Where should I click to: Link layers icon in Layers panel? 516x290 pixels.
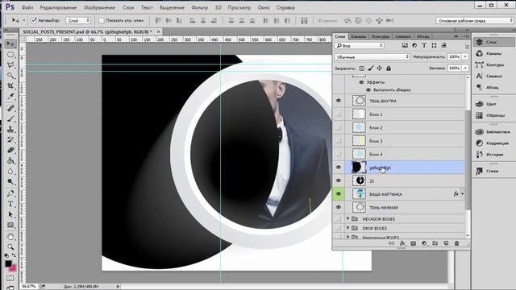(x=391, y=243)
